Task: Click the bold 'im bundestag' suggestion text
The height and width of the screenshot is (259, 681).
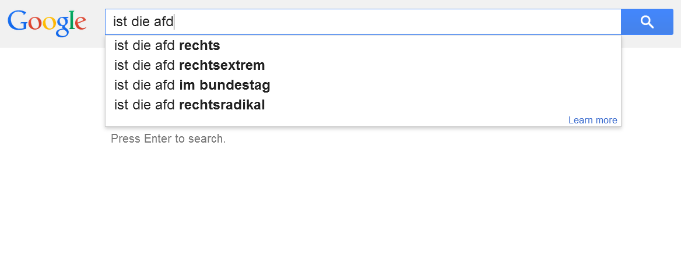Action: tap(224, 86)
